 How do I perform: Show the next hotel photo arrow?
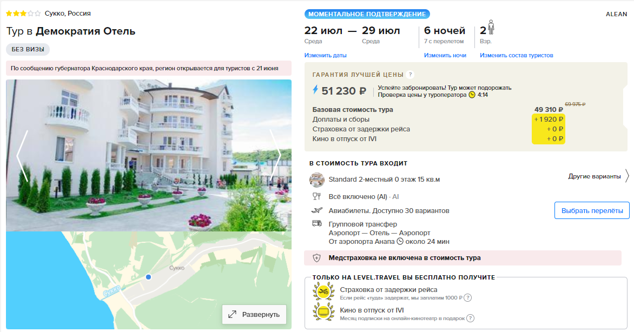tap(275, 156)
